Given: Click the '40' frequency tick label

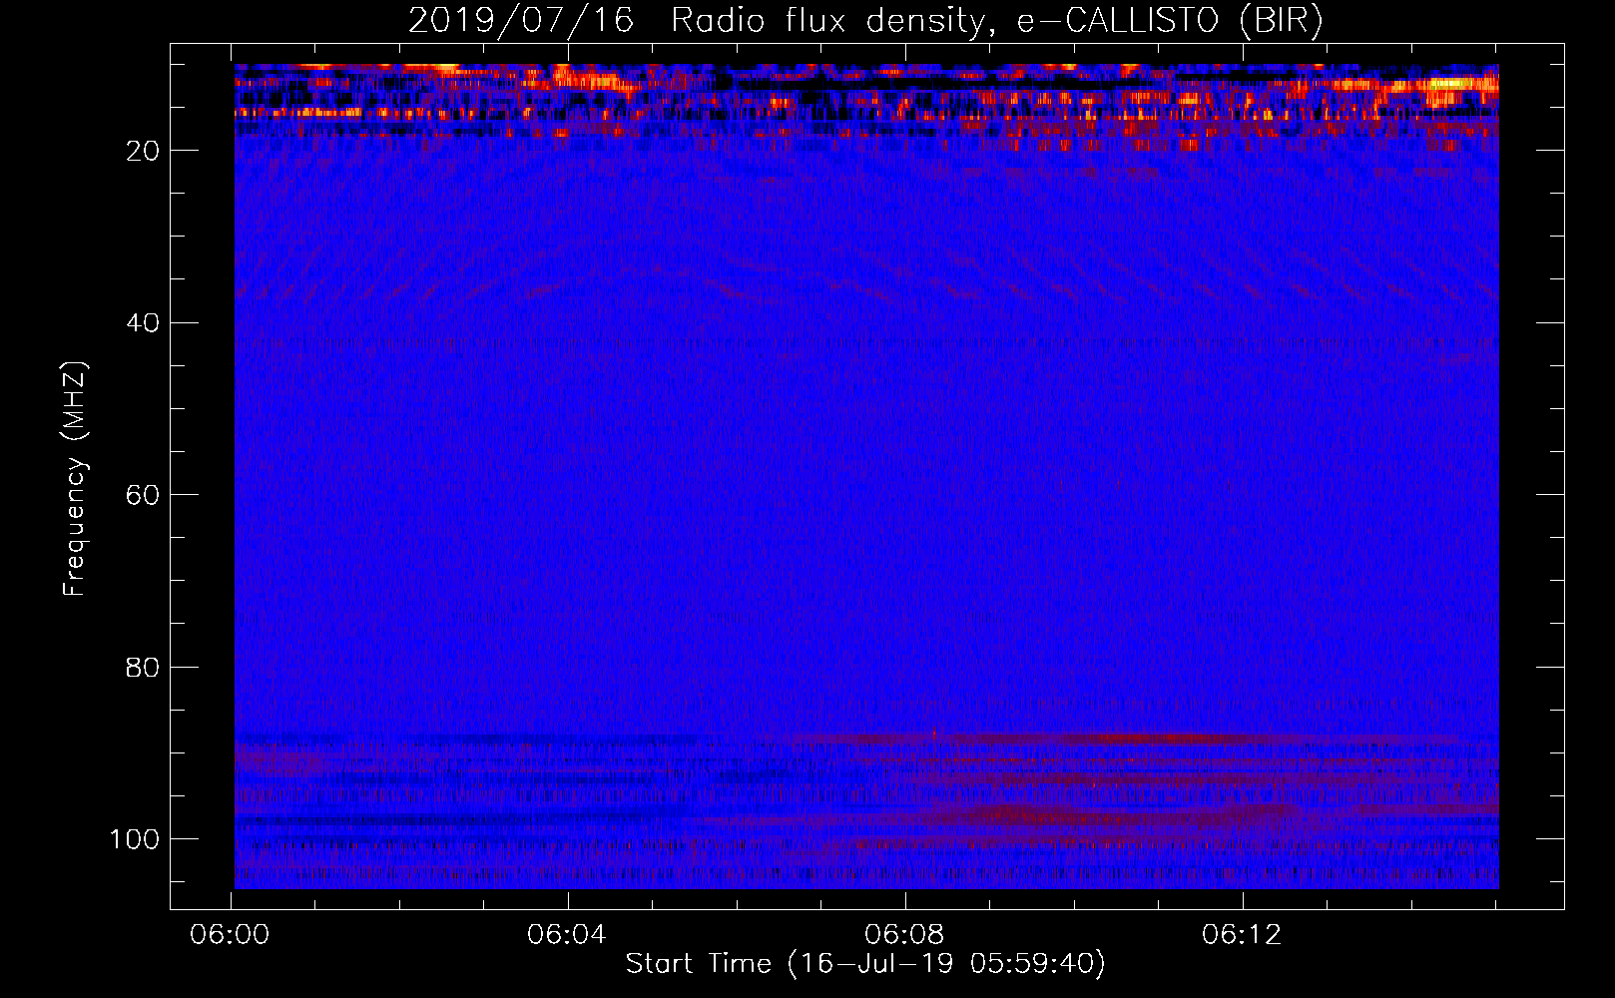Looking at the screenshot, I should 143,323.
